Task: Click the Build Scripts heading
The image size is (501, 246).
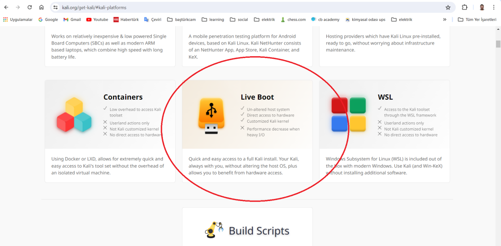Action: 259,231
